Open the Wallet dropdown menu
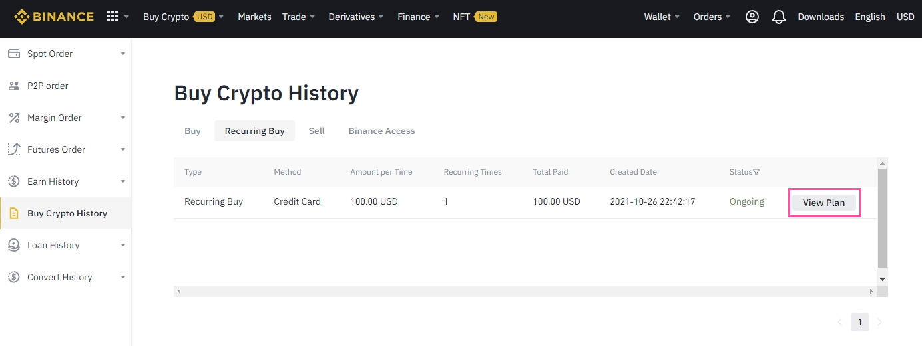The height and width of the screenshot is (346, 922). tap(662, 17)
